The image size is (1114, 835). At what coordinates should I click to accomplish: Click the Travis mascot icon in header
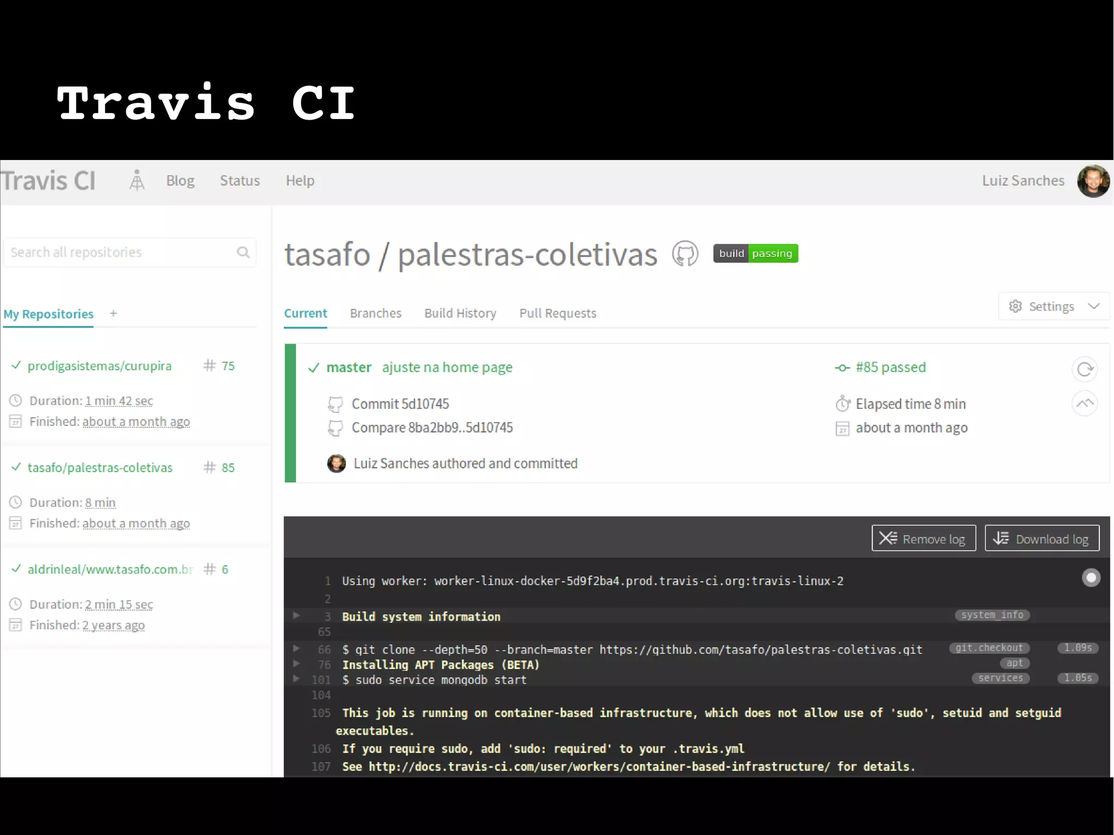tap(137, 180)
